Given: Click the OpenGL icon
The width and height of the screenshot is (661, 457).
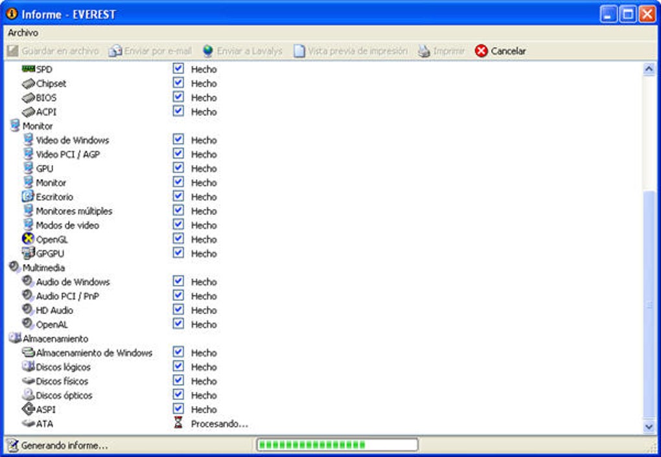Looking at the screenshot, I should pyautogui.click(x=28, y=239).
